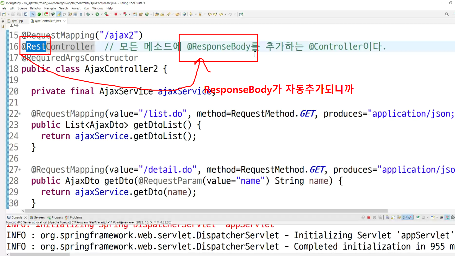455x256 pixels.
Task: Open the Project menu
Action: 76,8
